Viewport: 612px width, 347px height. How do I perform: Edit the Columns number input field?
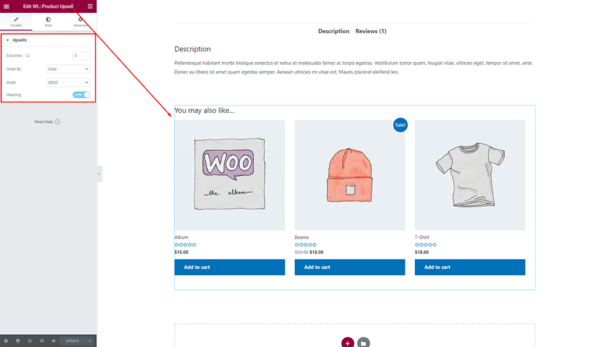pos(81,55)
